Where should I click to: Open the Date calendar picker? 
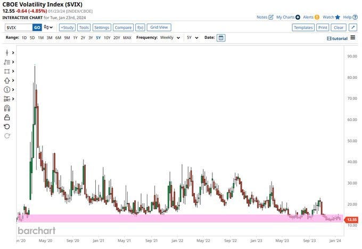221,38
